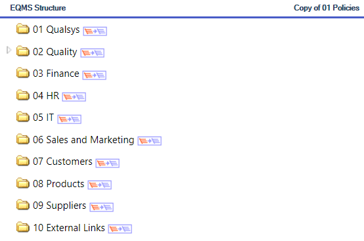This screenshot has height=241, width=364.
Task: Expand the 02 Quality folder arrow
Action: (x=9, y=50)
